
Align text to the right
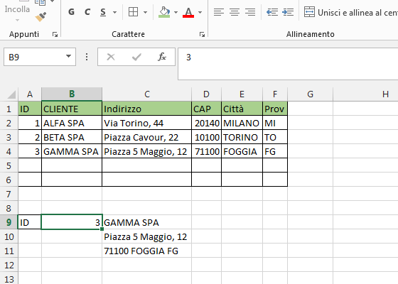[x=250, y=12]
